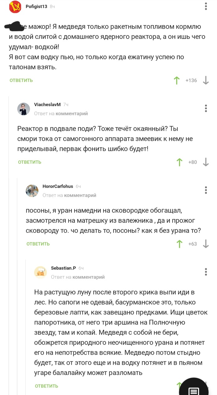217x395 pixels.
Task: Upvote Pofigist13's comment
Action: 177,80
